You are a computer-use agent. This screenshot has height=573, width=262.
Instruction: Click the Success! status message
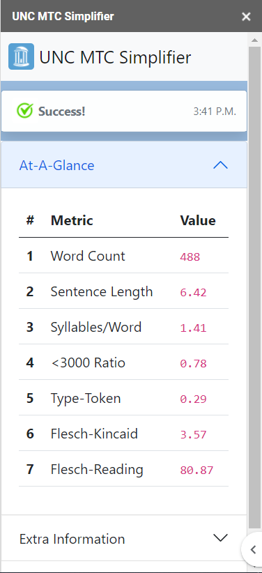click(x=62, y=112)
